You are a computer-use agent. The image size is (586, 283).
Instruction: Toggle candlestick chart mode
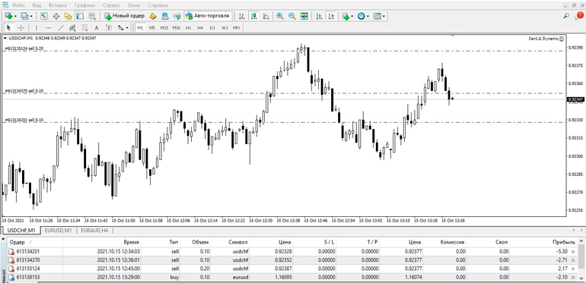[x=253, y=16]
